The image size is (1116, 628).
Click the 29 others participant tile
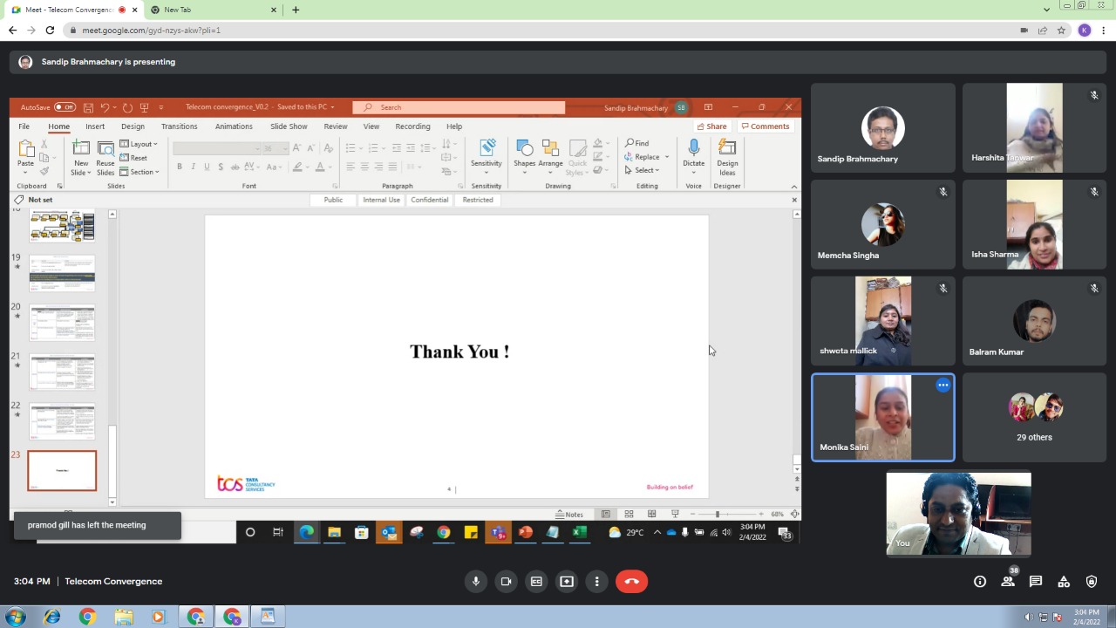tap(1034, 417)
